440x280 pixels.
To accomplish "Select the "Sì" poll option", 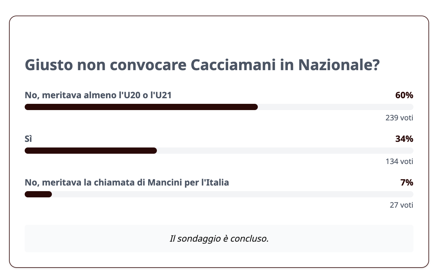I will point(28,139).
